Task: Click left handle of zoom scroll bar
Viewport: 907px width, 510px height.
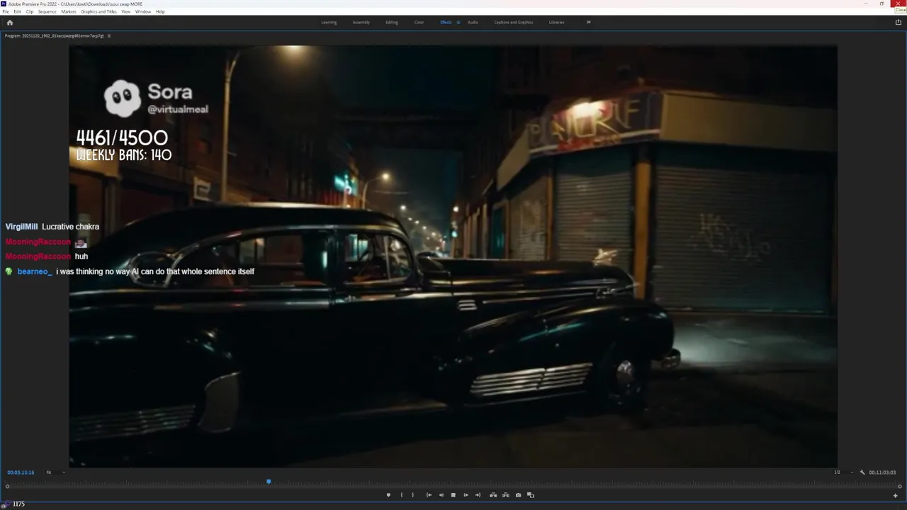Action: [7, 487]
